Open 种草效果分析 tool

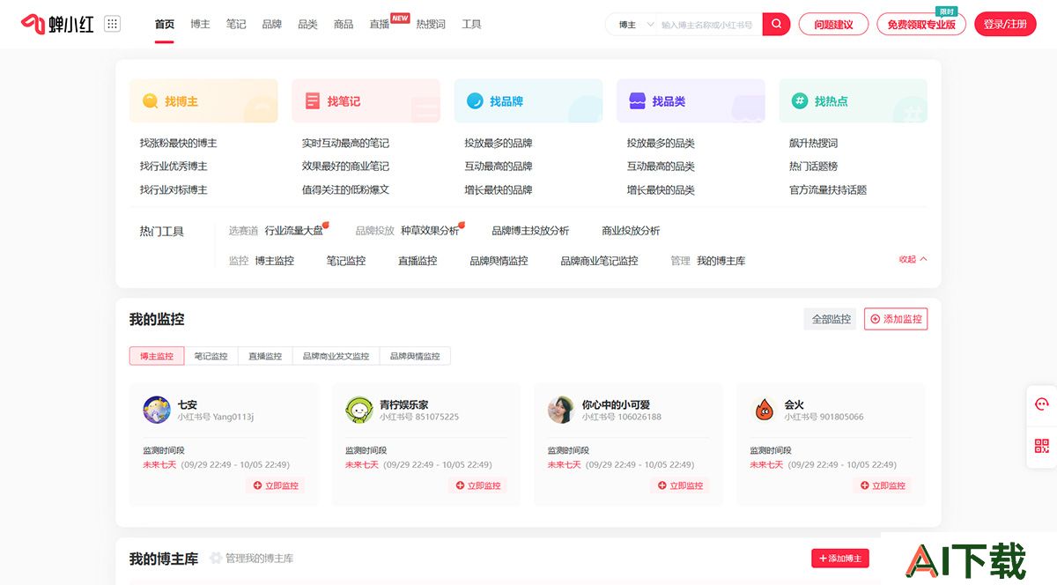(x=430, y=231)
